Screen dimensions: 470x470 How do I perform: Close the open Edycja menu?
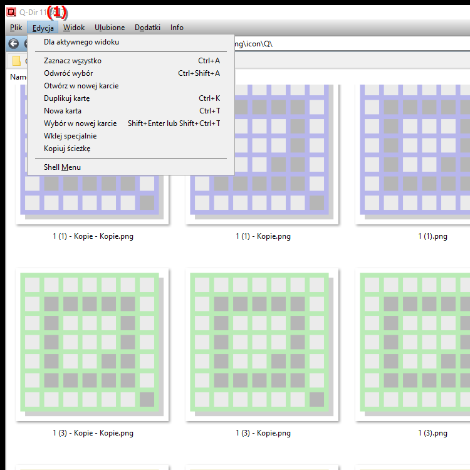pyautogui.click(x=43, y=28)
